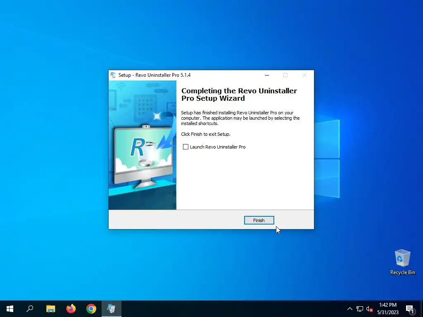423x317 pixels.
Task: Click the 'Completing the Revo Uninstaller Pro Setup Wizard' heading
Action: 239,95
